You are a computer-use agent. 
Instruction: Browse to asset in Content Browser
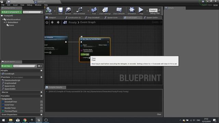point(68,11)
